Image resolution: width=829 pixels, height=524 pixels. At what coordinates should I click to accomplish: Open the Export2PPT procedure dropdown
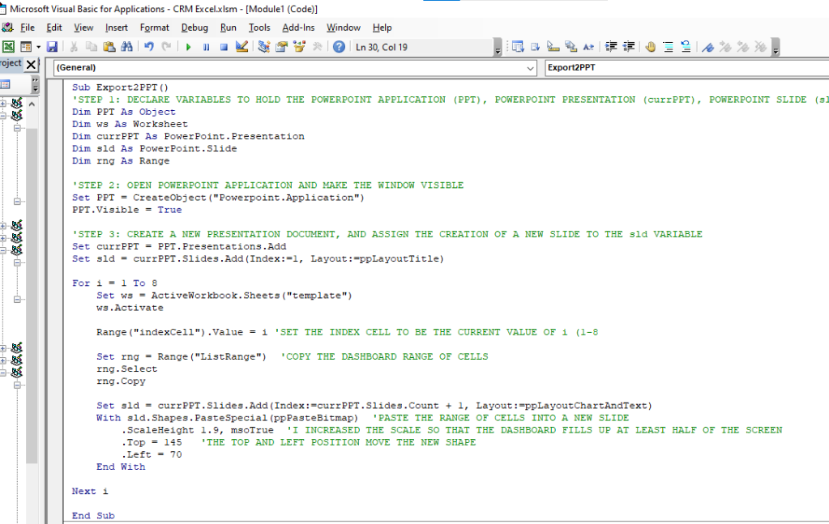point(686,67)
